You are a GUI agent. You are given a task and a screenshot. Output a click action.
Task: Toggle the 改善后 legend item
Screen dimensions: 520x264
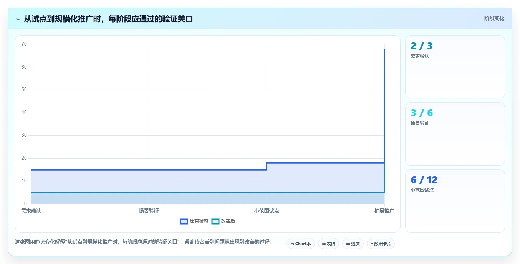coord(224,221)
